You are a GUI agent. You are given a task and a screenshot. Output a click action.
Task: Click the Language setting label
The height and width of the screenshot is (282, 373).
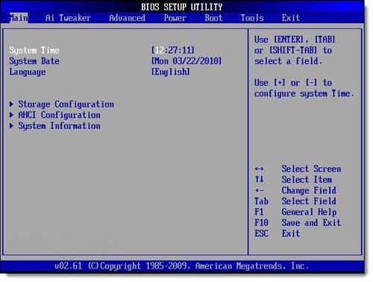pos(28,72)
